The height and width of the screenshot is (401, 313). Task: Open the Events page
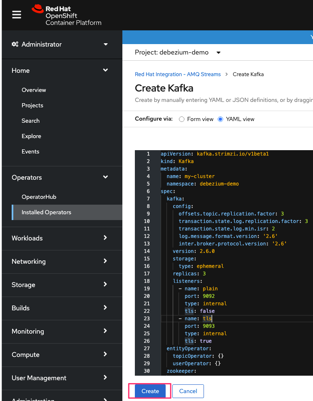tap(30, 151)
